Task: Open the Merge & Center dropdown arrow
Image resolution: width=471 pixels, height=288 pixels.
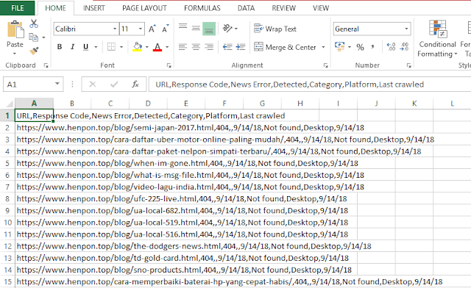Action: 323,47
